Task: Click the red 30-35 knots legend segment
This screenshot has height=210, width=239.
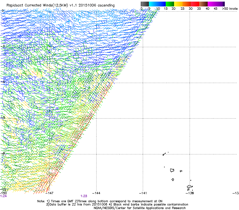Action: [x=195, y=4]
